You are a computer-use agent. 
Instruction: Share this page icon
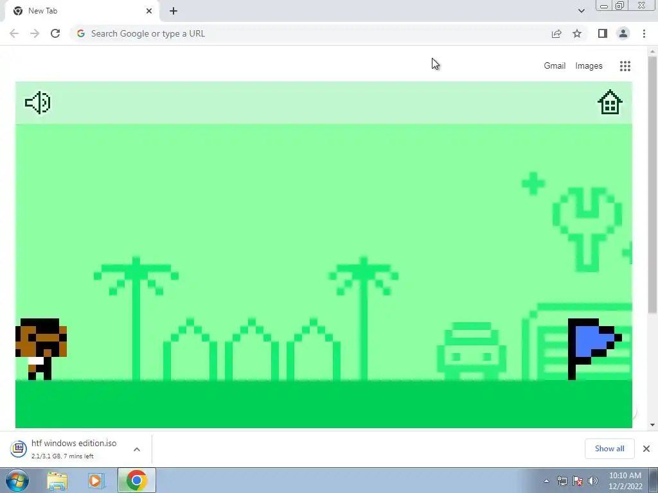click(x=556, y=33)
